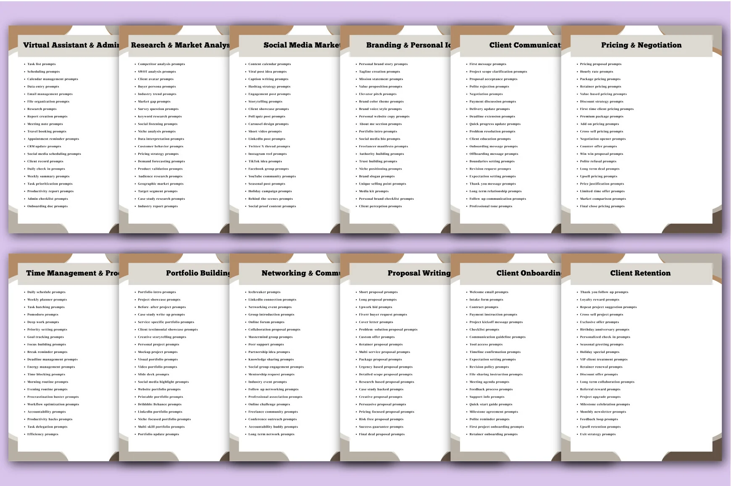Click "Hourly rate prompts" line

point(597,72)
